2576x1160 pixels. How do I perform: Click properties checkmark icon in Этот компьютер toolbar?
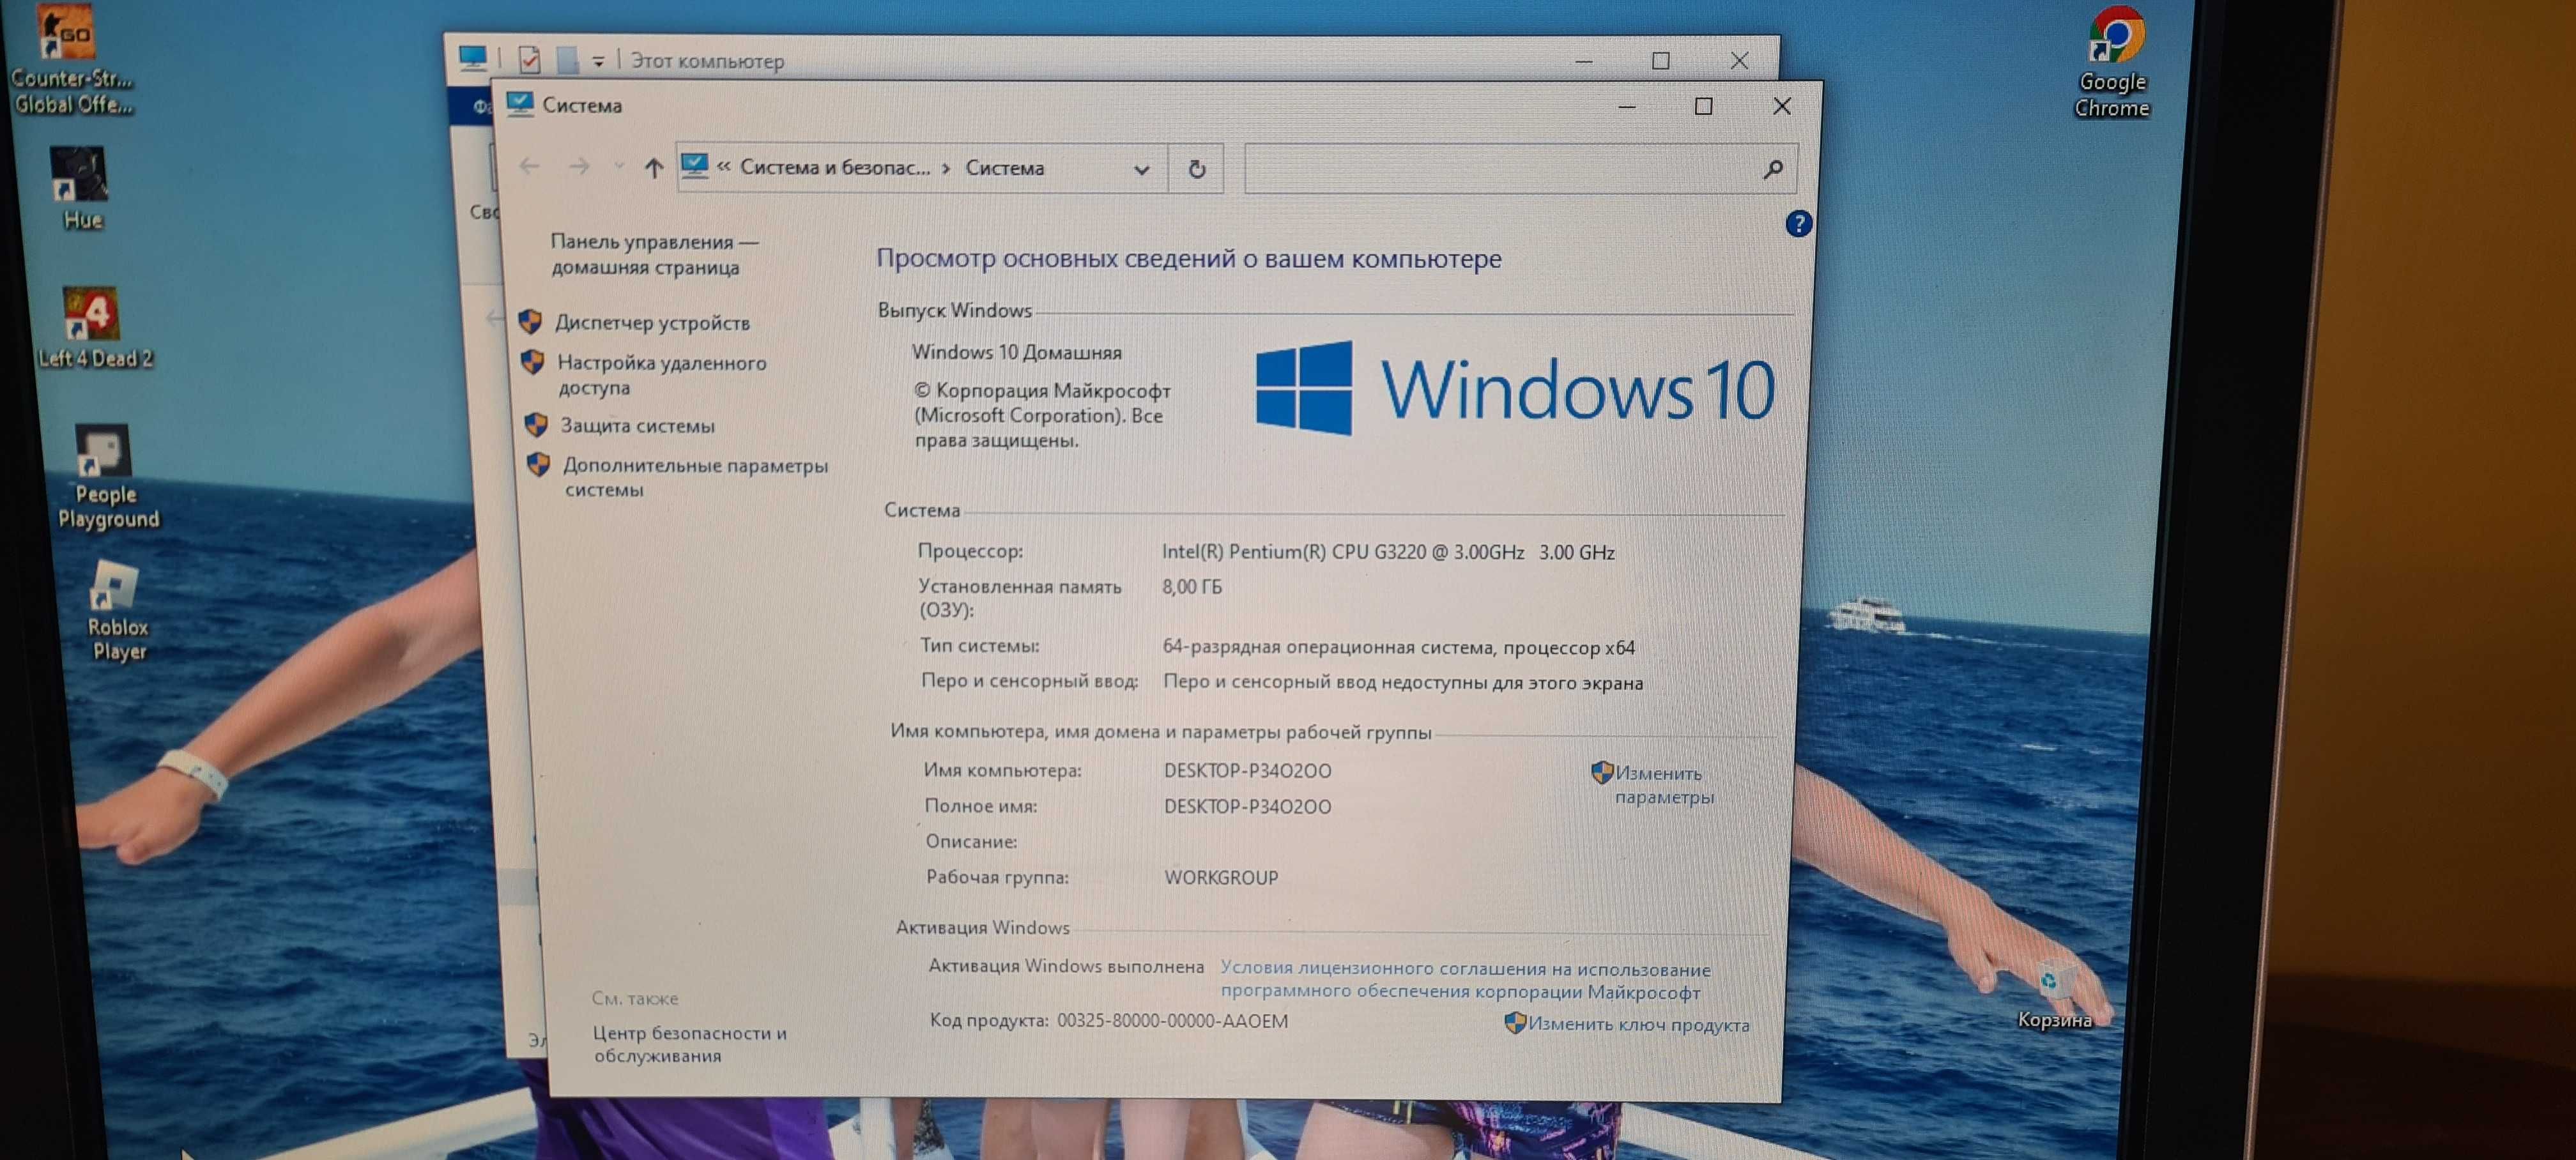coord(530,60)
